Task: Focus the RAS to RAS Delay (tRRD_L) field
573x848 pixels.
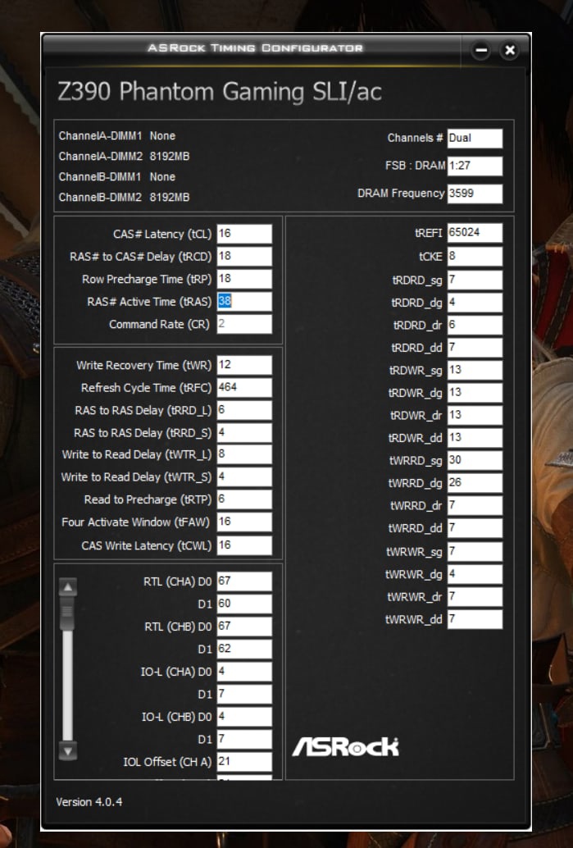Action: [244, 411]
